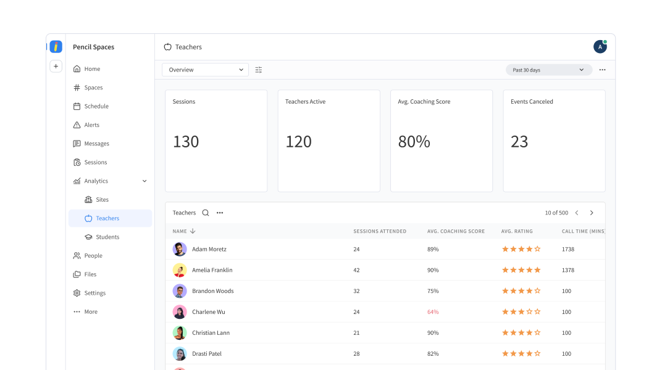Click Charlene Wu's 64% coaching score

[433, 312]
